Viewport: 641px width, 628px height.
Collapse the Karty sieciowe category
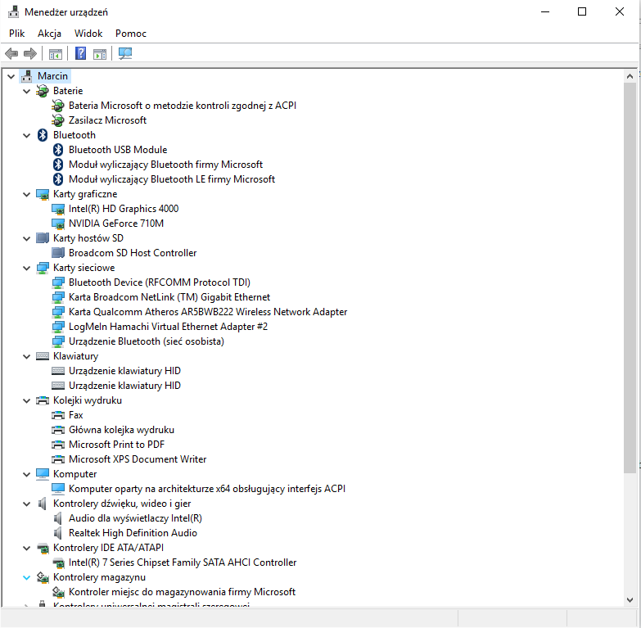26,269
